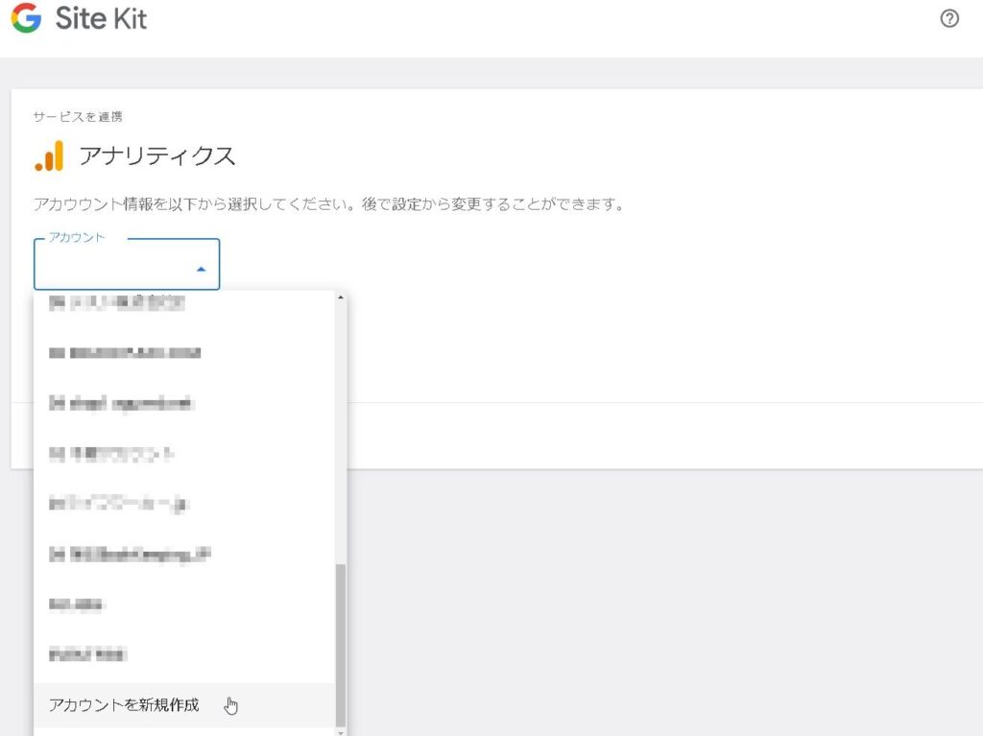Click the Analytics bar chart icon
983x736 pixels.
point(49,155)
